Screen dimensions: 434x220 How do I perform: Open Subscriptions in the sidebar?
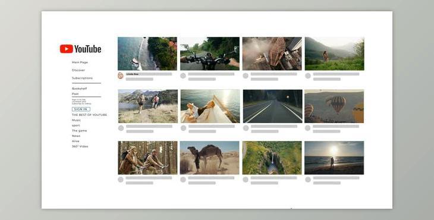tap(82, 78)
